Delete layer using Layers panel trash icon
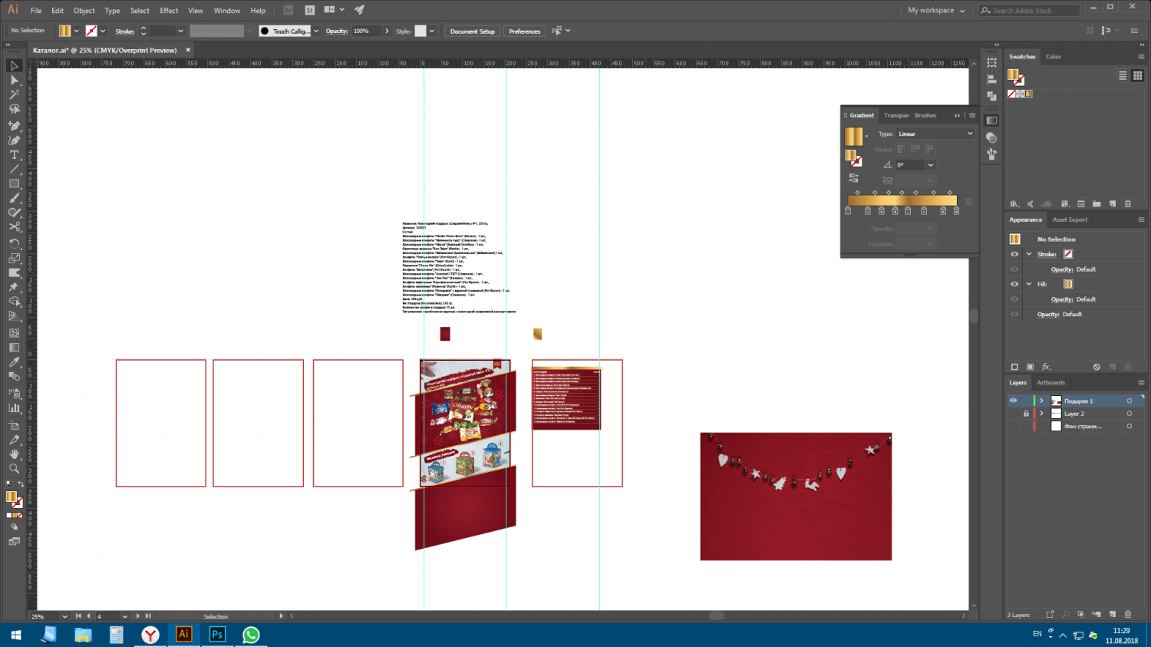The height and width of the screenshot is (647, 1151). [1128, 614]
